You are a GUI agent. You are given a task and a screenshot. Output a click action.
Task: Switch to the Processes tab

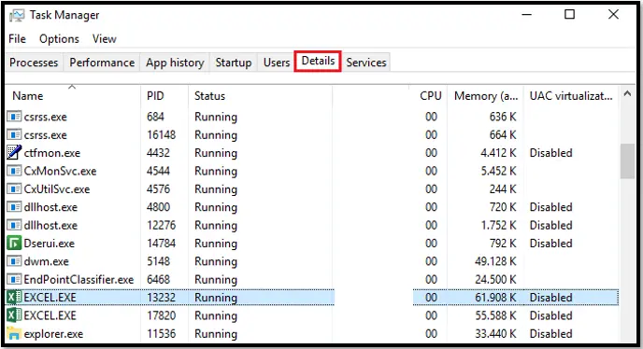click(34, 63)
